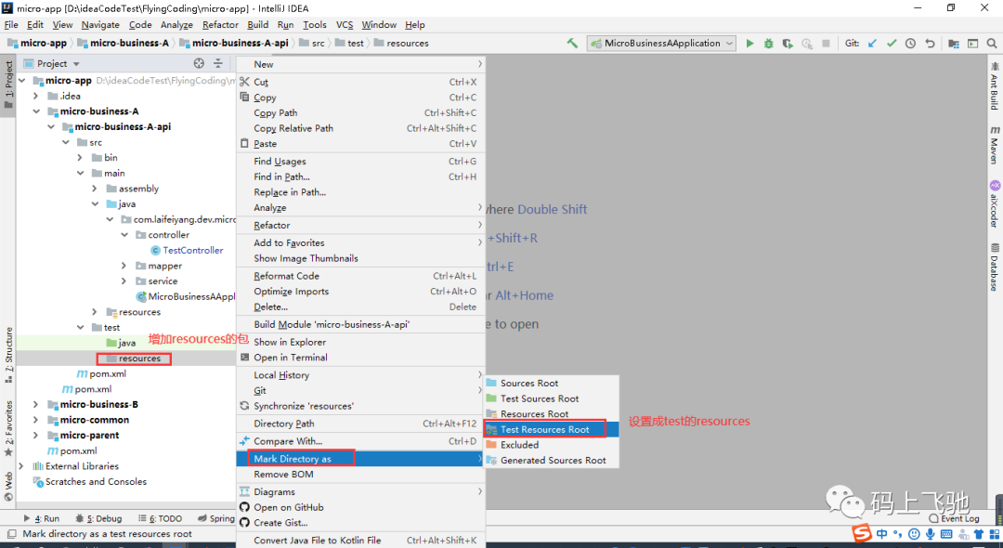The width and height of the screenshot is (1003, 548).
Task: Choose Show in Explorer from context menu
Action: click(360, 342)
